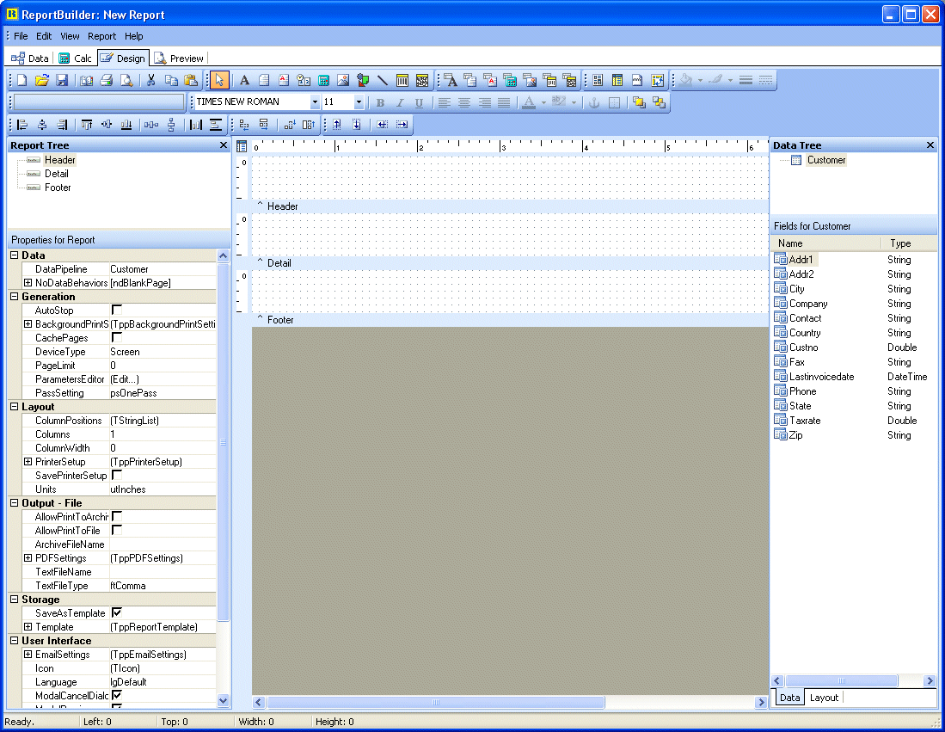Click the Bring to Front icon
This screenshot has height=732, width=945.
coord(639,102)
